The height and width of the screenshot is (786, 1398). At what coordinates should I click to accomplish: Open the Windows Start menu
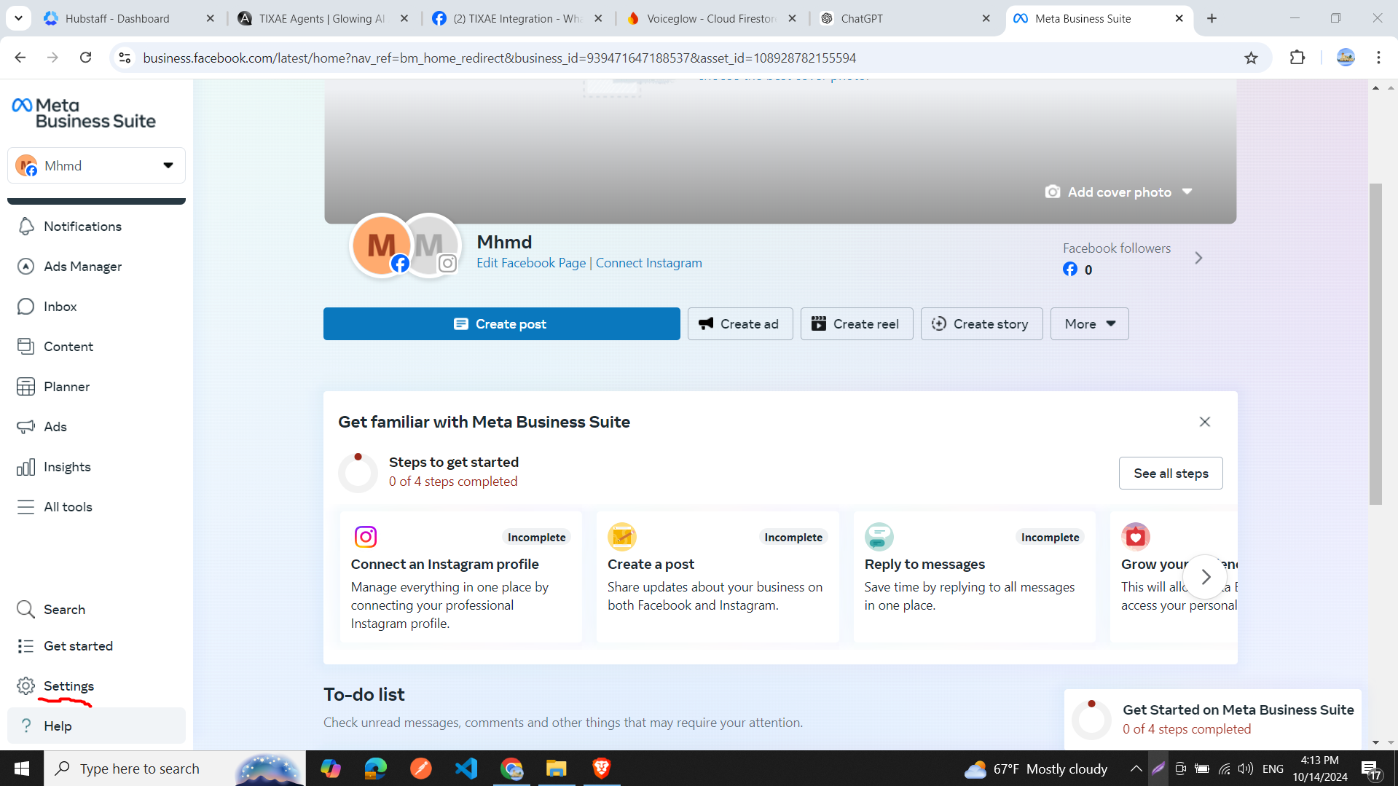(x=22, y=769)
